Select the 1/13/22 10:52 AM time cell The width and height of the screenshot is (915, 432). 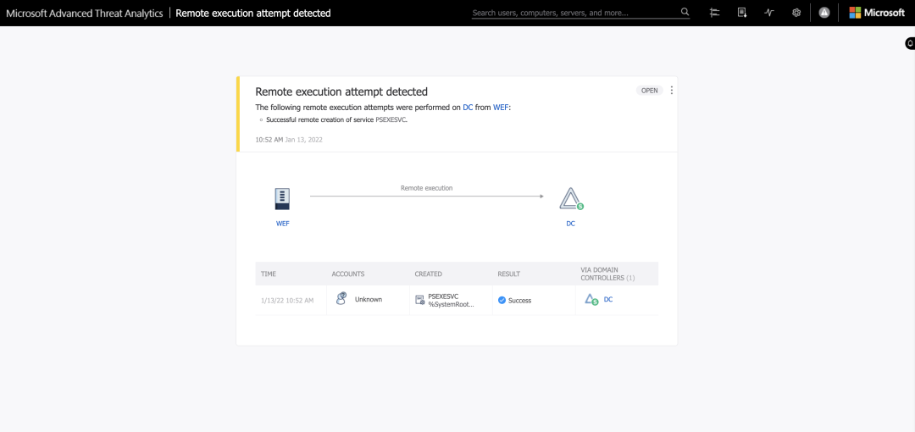click(287, 301)
